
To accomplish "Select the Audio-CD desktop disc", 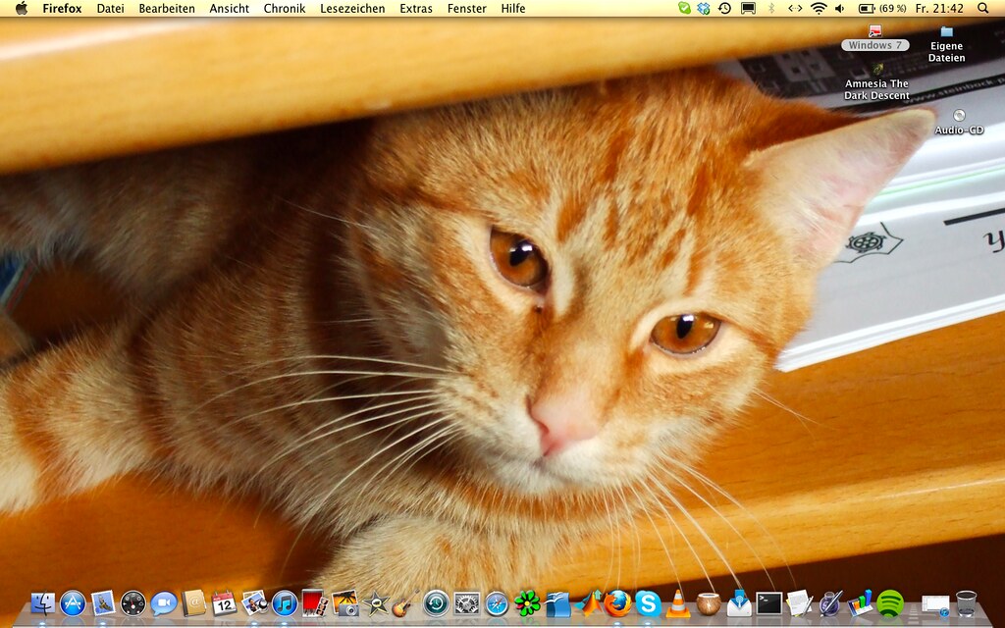I will pyautogui.click(x=960, y=122).
